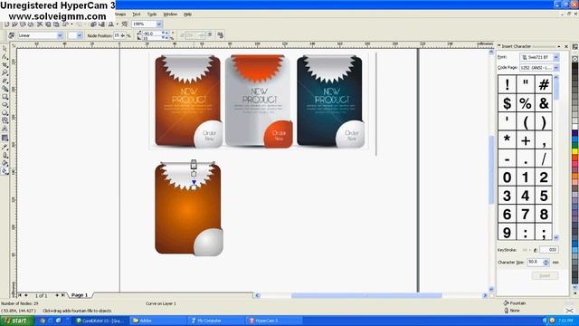Screen dimensions: 579x326
Task: Open the Fill tool flyout
Action: [5, 163]
